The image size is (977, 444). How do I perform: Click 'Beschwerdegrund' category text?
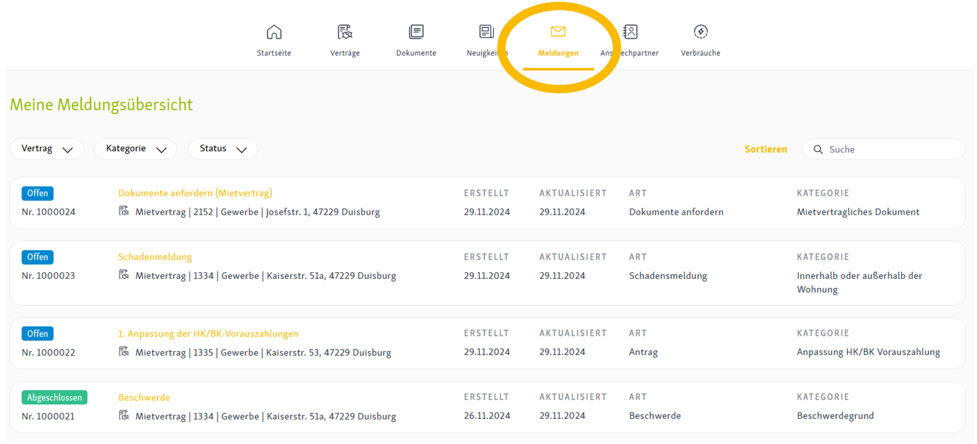835,416
